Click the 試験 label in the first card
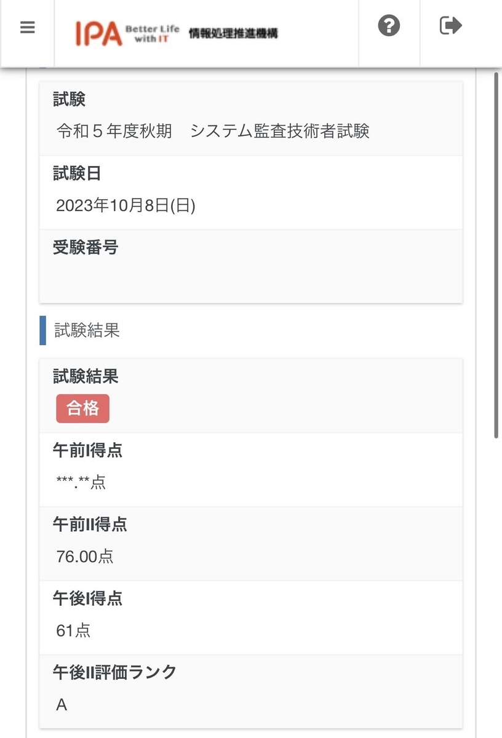502x738 pixels. 69,99
